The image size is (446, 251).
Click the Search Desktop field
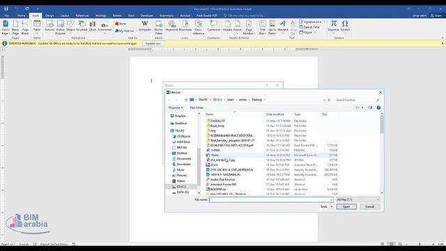pyautogui.click(x=357, y=100)
